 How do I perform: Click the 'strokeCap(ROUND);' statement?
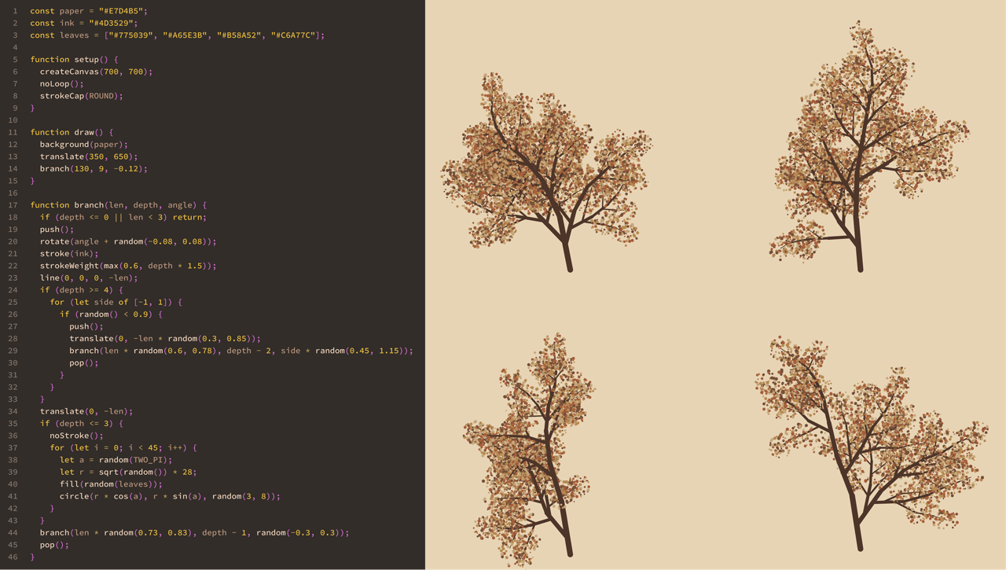pos(82,96)
